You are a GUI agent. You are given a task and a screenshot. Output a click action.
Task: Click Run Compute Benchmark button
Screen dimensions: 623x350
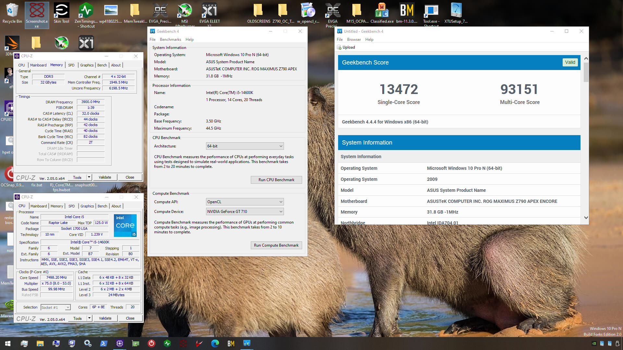276,245
